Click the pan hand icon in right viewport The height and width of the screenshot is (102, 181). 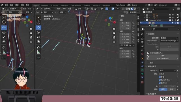click(114, 33)
